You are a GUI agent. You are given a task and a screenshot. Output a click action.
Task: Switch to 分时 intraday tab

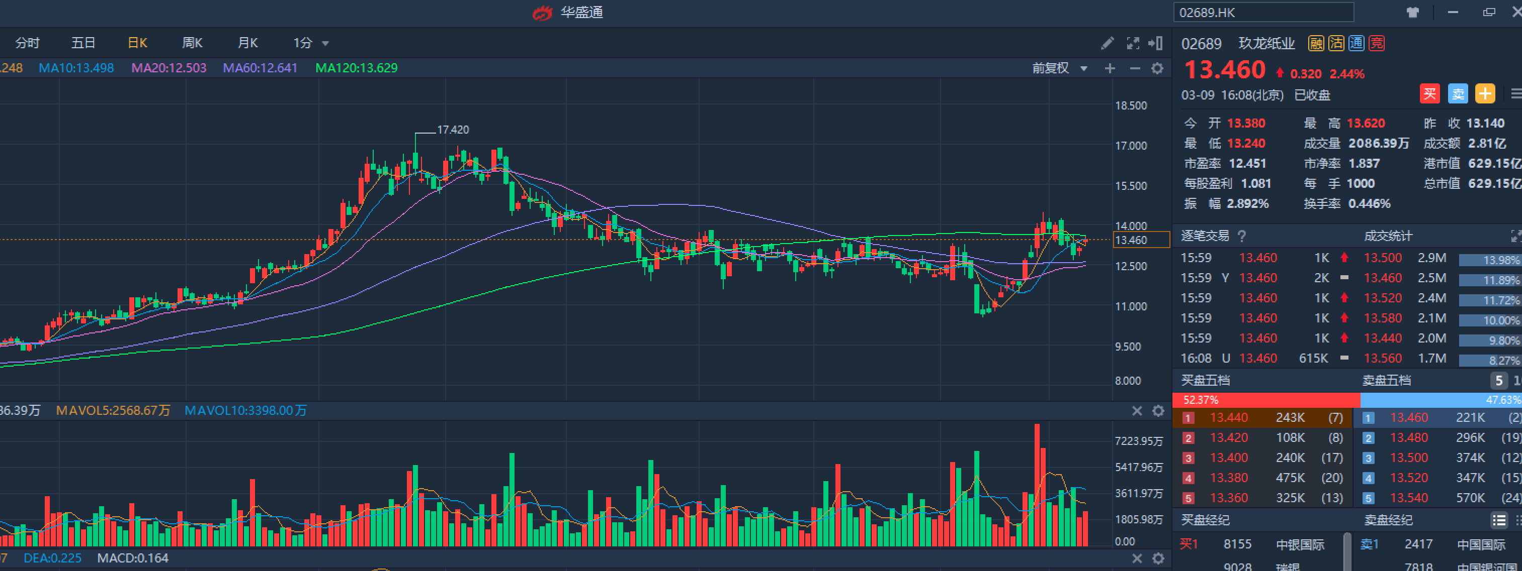pos(27,43)
